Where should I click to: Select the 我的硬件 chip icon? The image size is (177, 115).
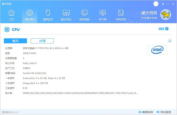coord(29,13)
